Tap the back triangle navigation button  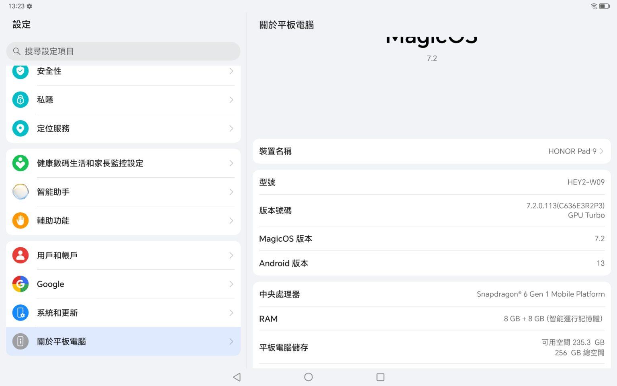click(237, 377)
